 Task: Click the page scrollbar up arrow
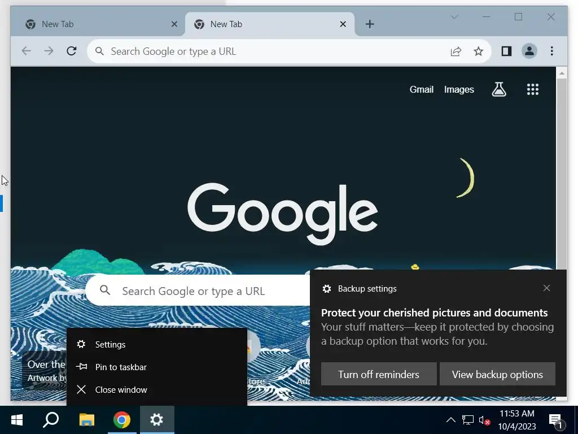click(x=562, y=73)
